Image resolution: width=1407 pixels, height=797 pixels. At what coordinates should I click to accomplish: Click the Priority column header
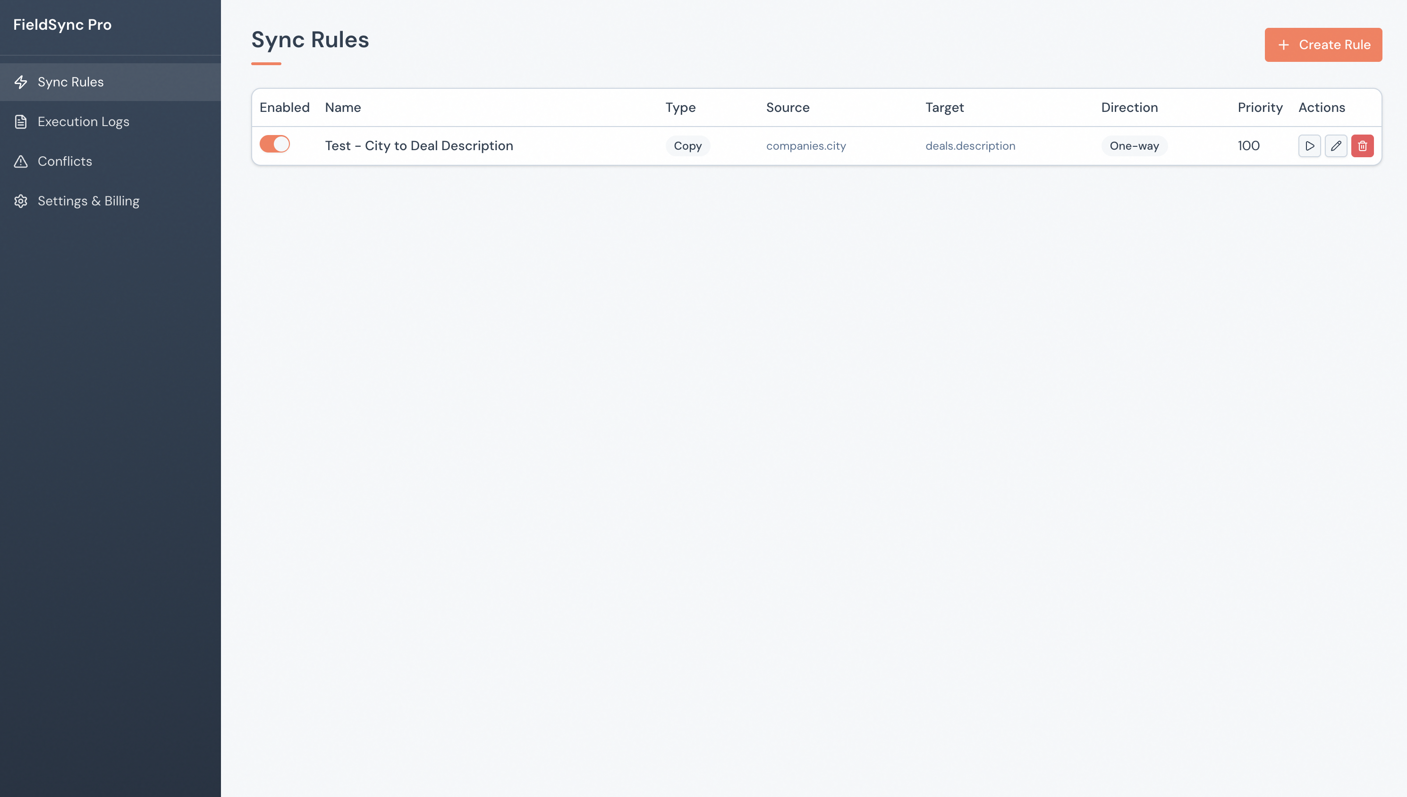[1259, 107]
